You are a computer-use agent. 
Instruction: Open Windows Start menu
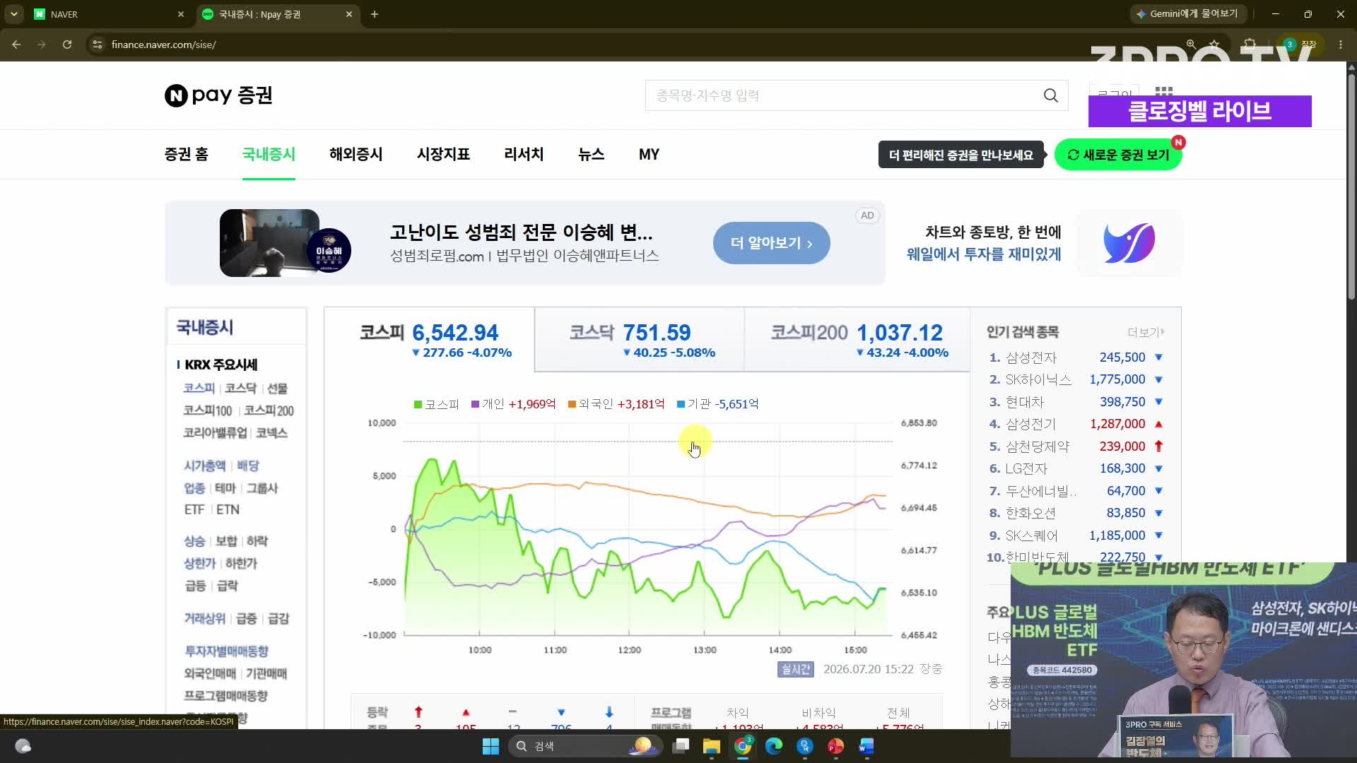coord(490,746)
